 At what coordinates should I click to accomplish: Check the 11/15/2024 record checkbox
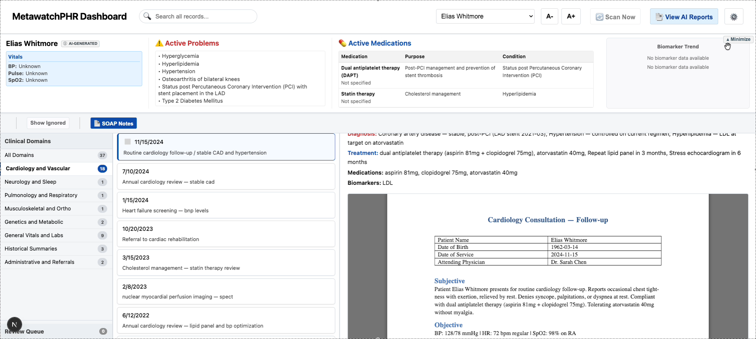tap(128, 142)
